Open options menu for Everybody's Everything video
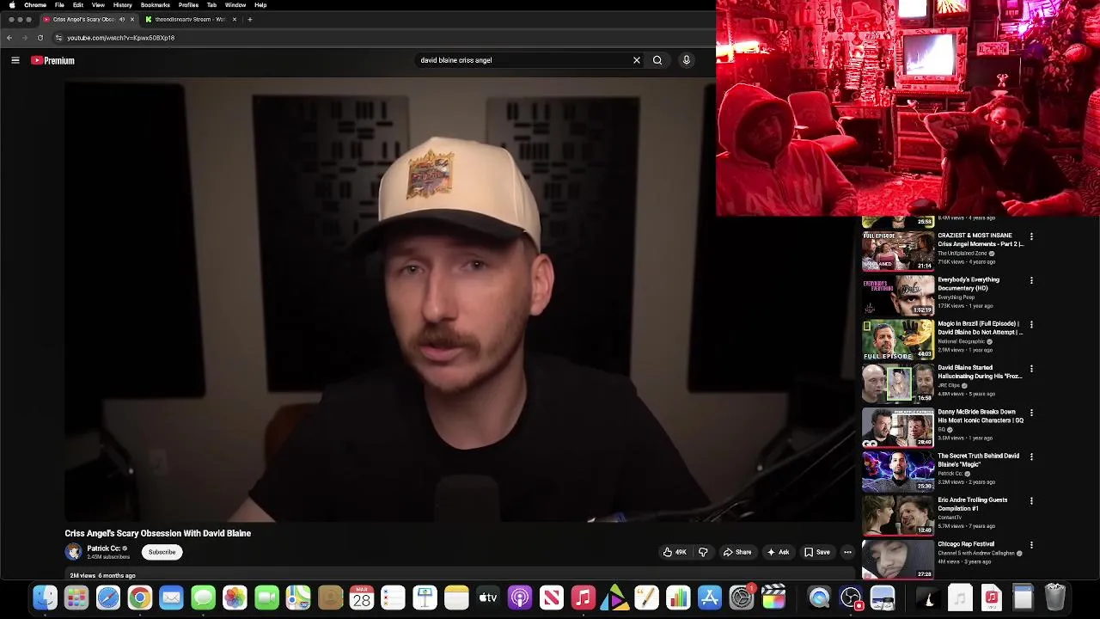 (x=1031, y=280)
